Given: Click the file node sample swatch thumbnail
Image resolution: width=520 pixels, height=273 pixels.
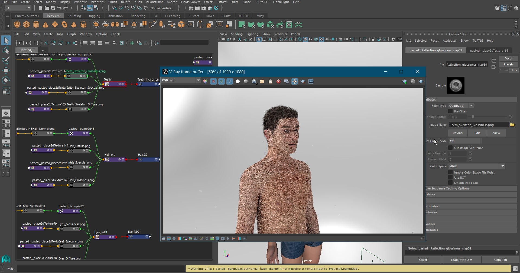Looking at the screenshot, I should click(456, 85).
